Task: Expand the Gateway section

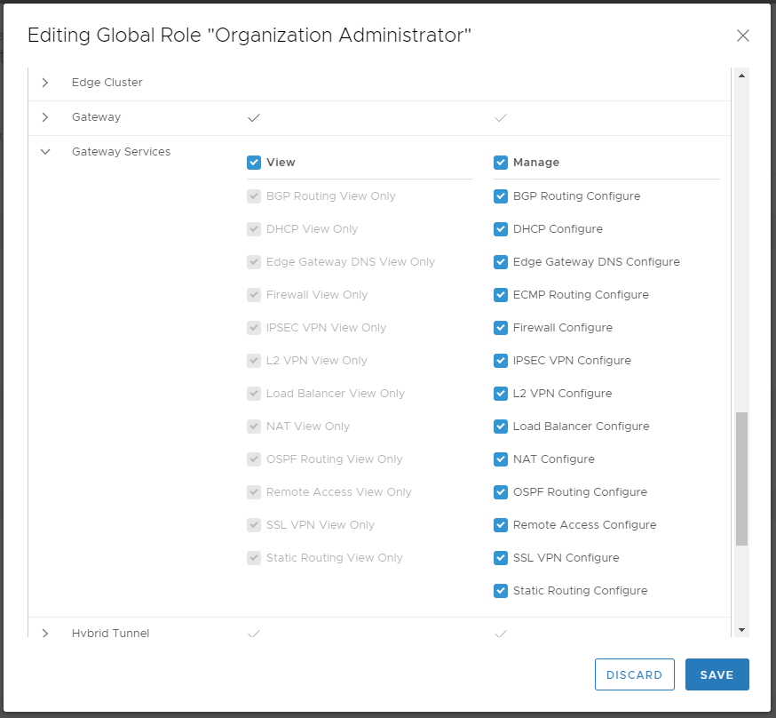Action: coord(45,117)
